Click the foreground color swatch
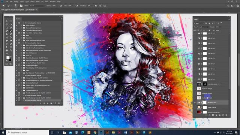Image resolution: width=240 pixels, height=135 pixels. pyautogui.click(x=7, y=58)
